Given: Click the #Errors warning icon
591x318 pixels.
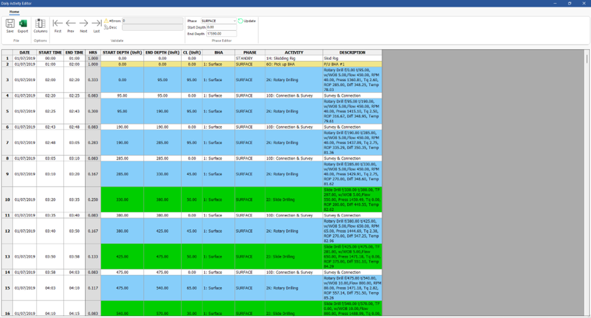Looking at the screenshot, I should click(106, 21).
